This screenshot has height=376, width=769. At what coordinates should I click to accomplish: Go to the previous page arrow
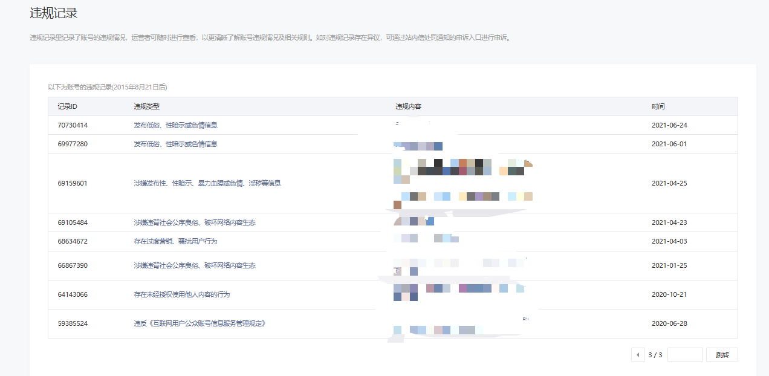(x=637, y=355)
